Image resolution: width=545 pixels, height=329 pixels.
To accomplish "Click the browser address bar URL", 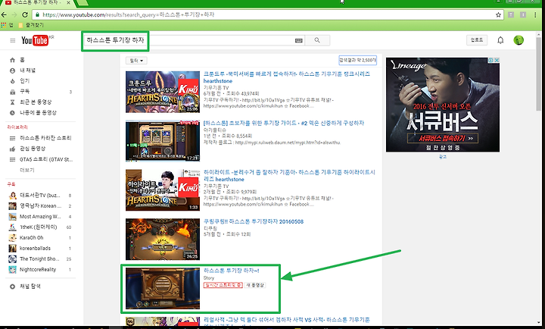I will point(128,14).
